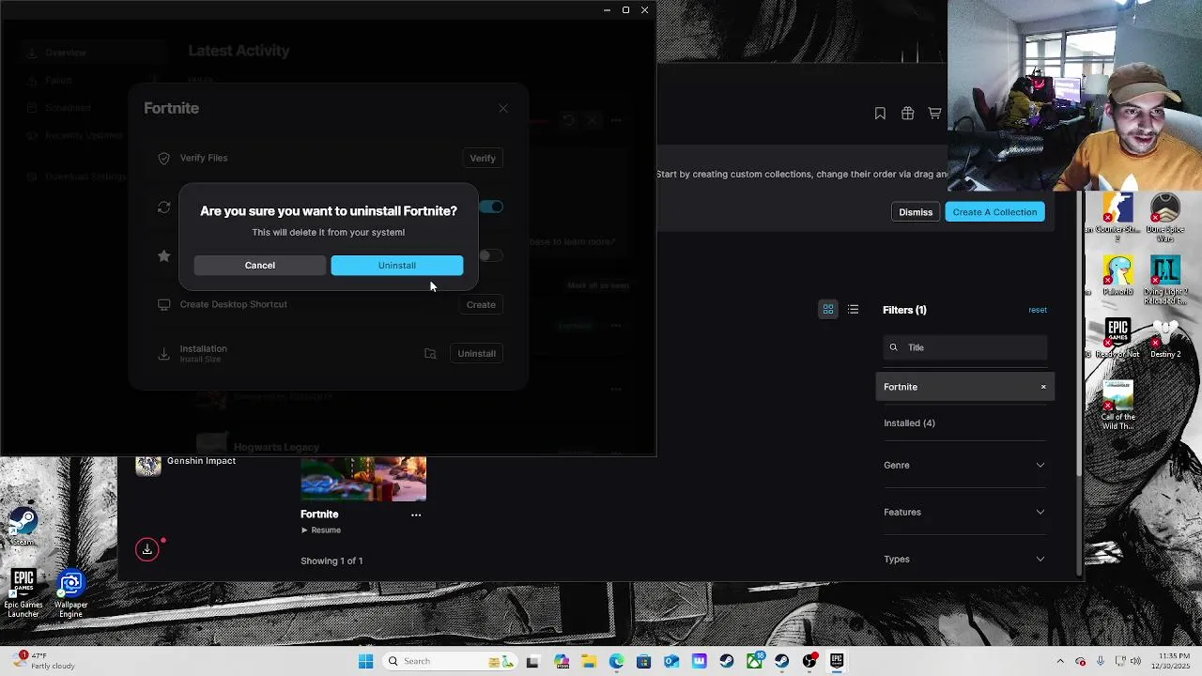Expand the Features filter section
1202x676 pixels.
click(964, 512)
